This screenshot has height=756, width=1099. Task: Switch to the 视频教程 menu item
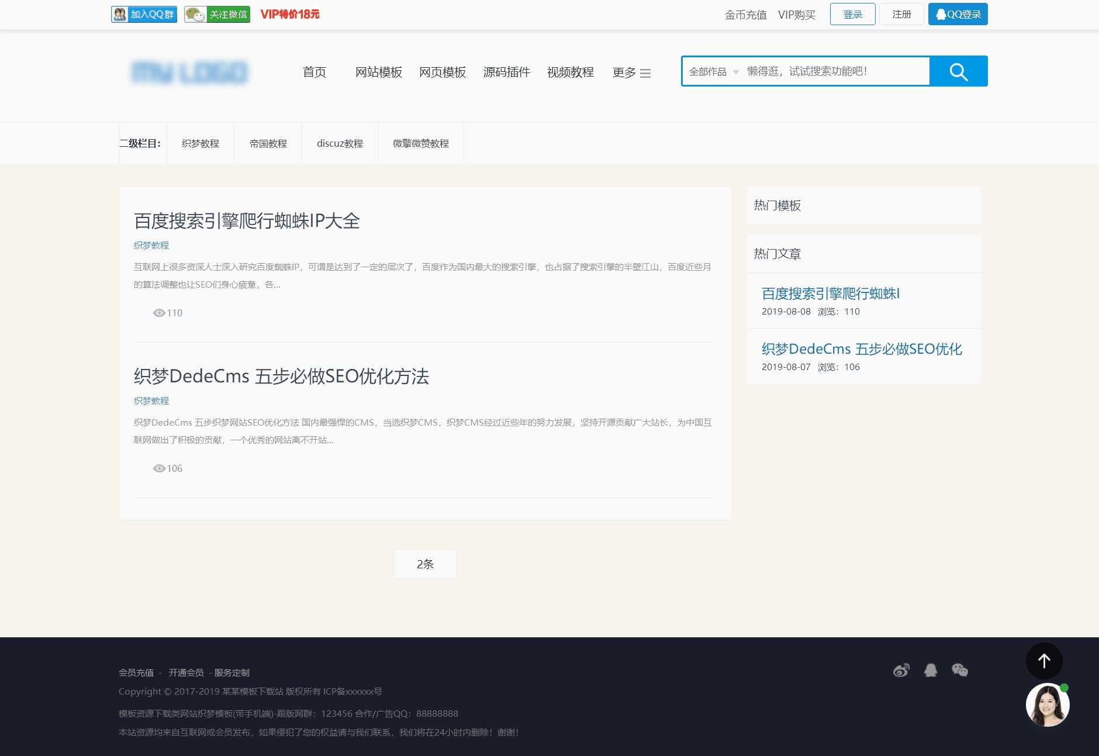point(570,73)
